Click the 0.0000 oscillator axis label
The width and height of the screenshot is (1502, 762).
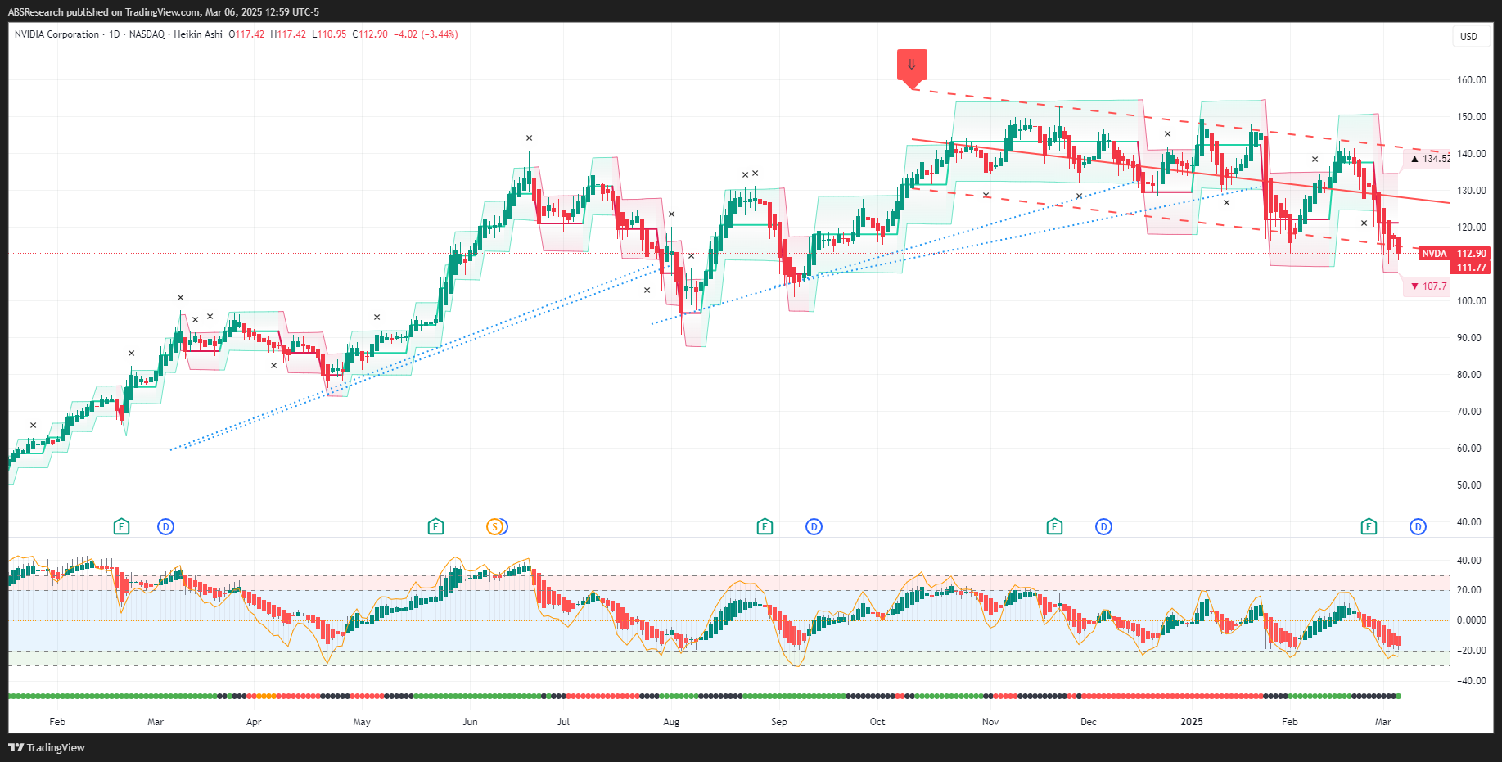1471,620
